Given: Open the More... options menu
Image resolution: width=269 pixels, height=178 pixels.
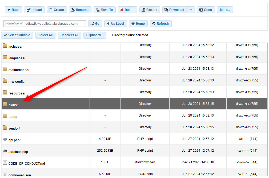Looking at the screenshot, I should tap(225, 10).
